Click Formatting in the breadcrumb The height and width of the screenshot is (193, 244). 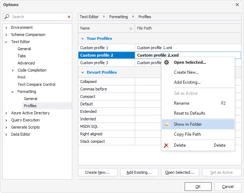[x=118, y=17]
